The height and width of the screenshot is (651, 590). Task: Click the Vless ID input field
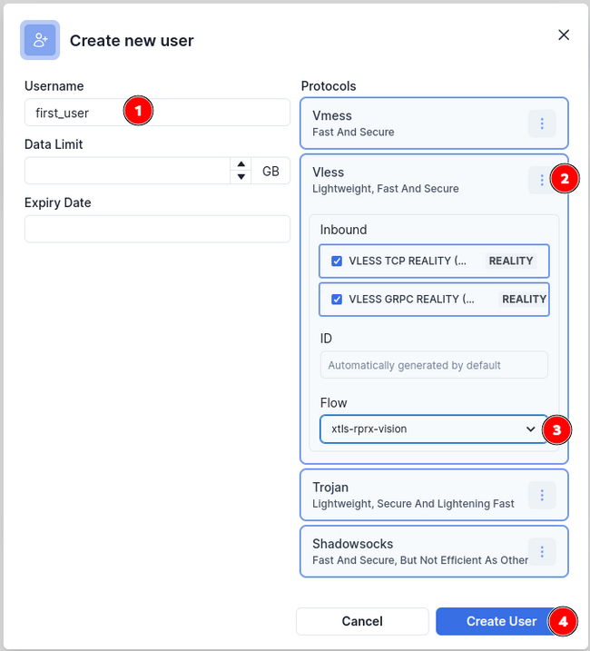pyautogui.click(x=434, y=365)
